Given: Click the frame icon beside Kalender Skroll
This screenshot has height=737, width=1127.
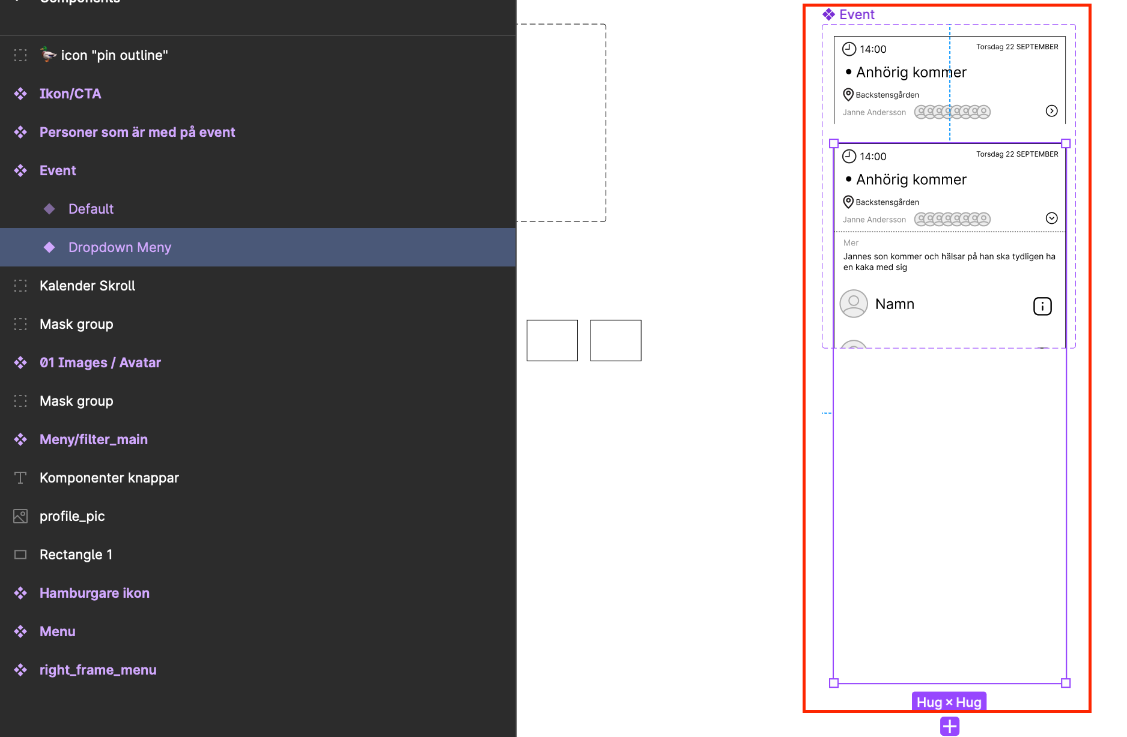Looking at the screenshot, I should 20,286.
